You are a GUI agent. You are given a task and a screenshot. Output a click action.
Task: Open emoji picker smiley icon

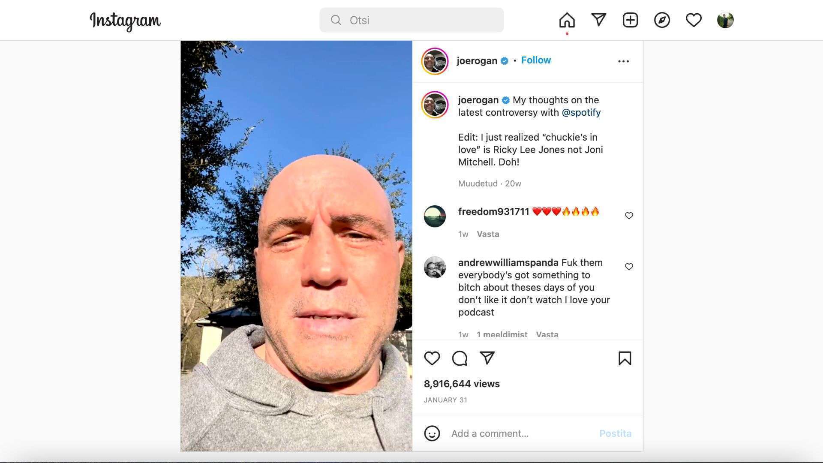[x=432, y=433]
